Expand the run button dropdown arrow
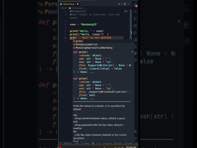 [121, 4]
